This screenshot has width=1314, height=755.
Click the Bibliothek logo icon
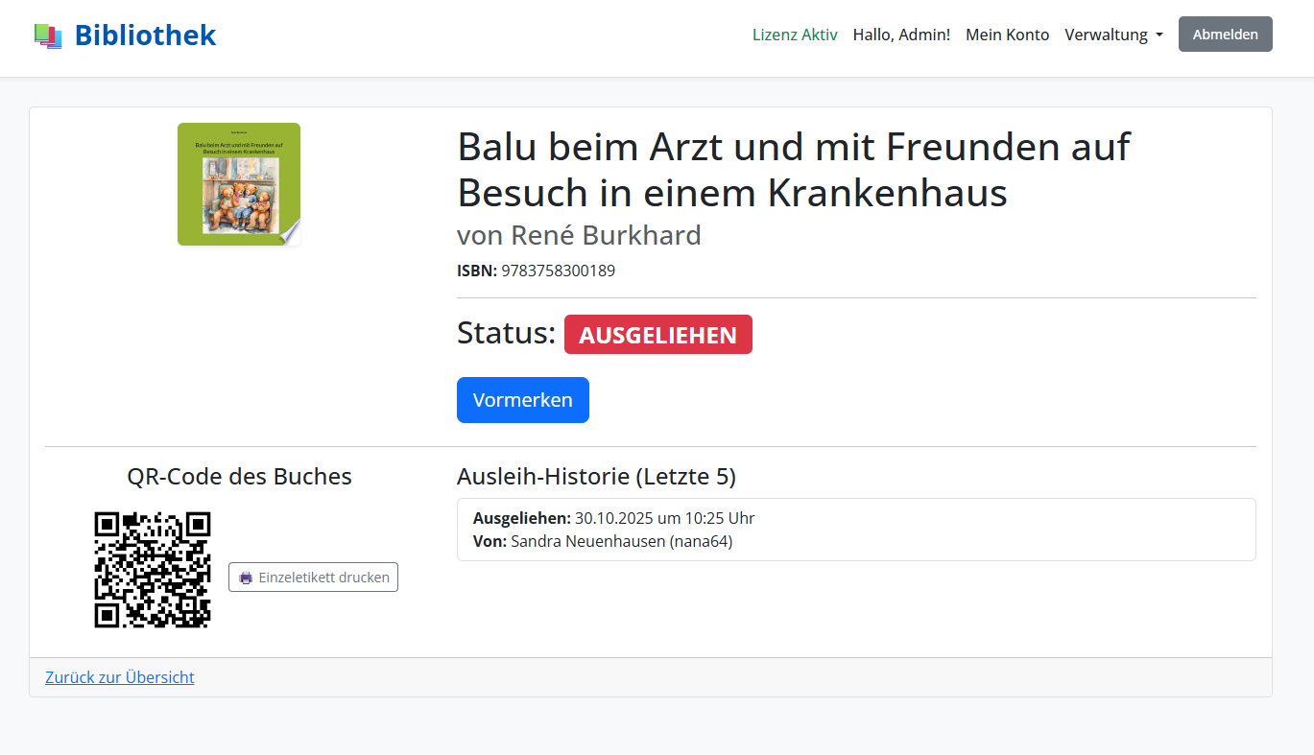48,35
